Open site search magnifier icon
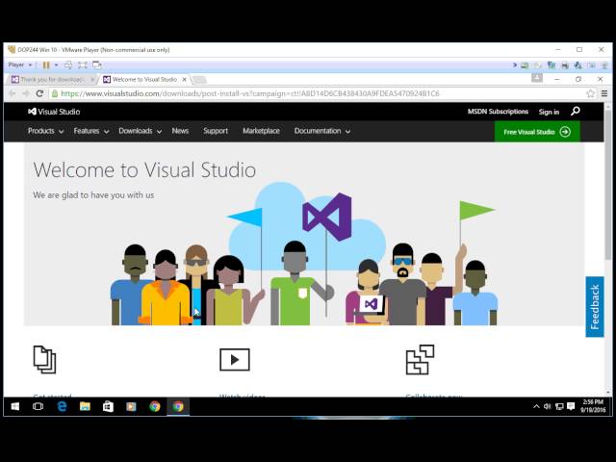616x462 pixels. click(576, 112)
